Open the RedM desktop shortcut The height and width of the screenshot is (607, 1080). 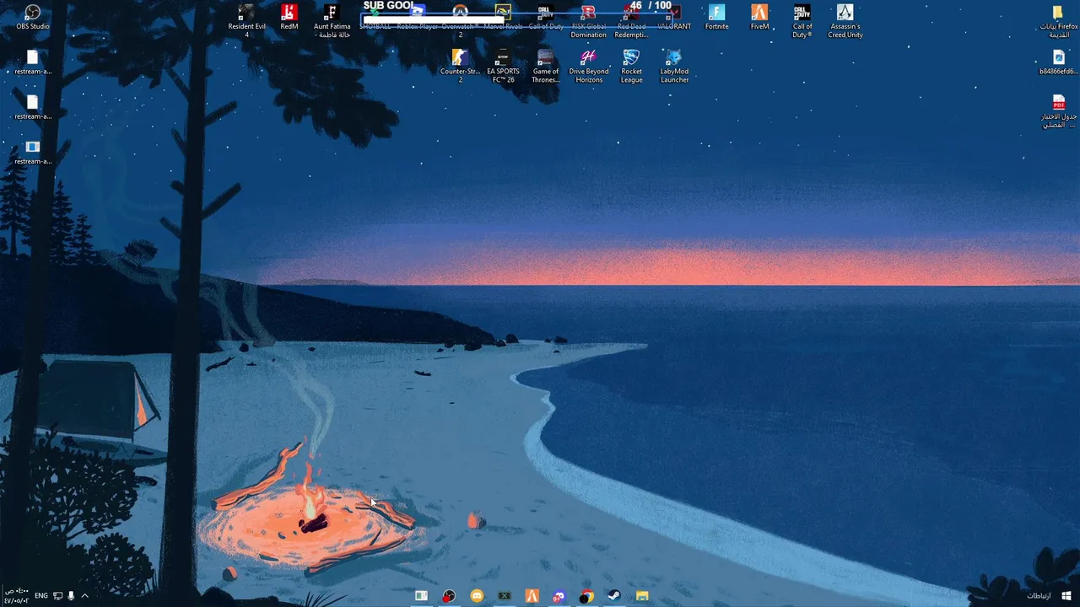[x=289, y=17]
